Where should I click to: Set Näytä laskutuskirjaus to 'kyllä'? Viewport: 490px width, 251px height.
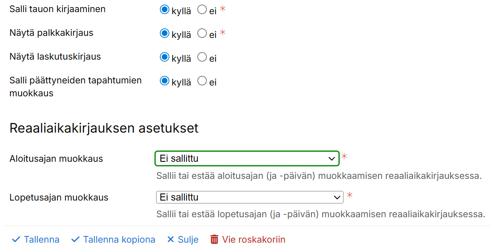pyautogui.click(x=164, y=57)
